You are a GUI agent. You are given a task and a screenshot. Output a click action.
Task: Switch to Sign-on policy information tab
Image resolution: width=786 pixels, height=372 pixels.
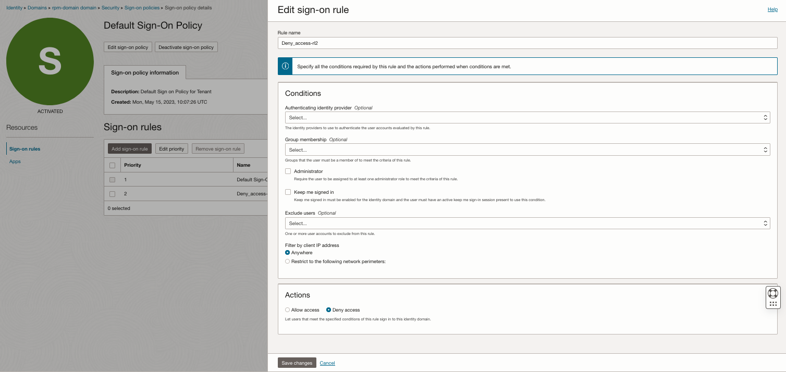pyautogui.click(x=145, y=73)
